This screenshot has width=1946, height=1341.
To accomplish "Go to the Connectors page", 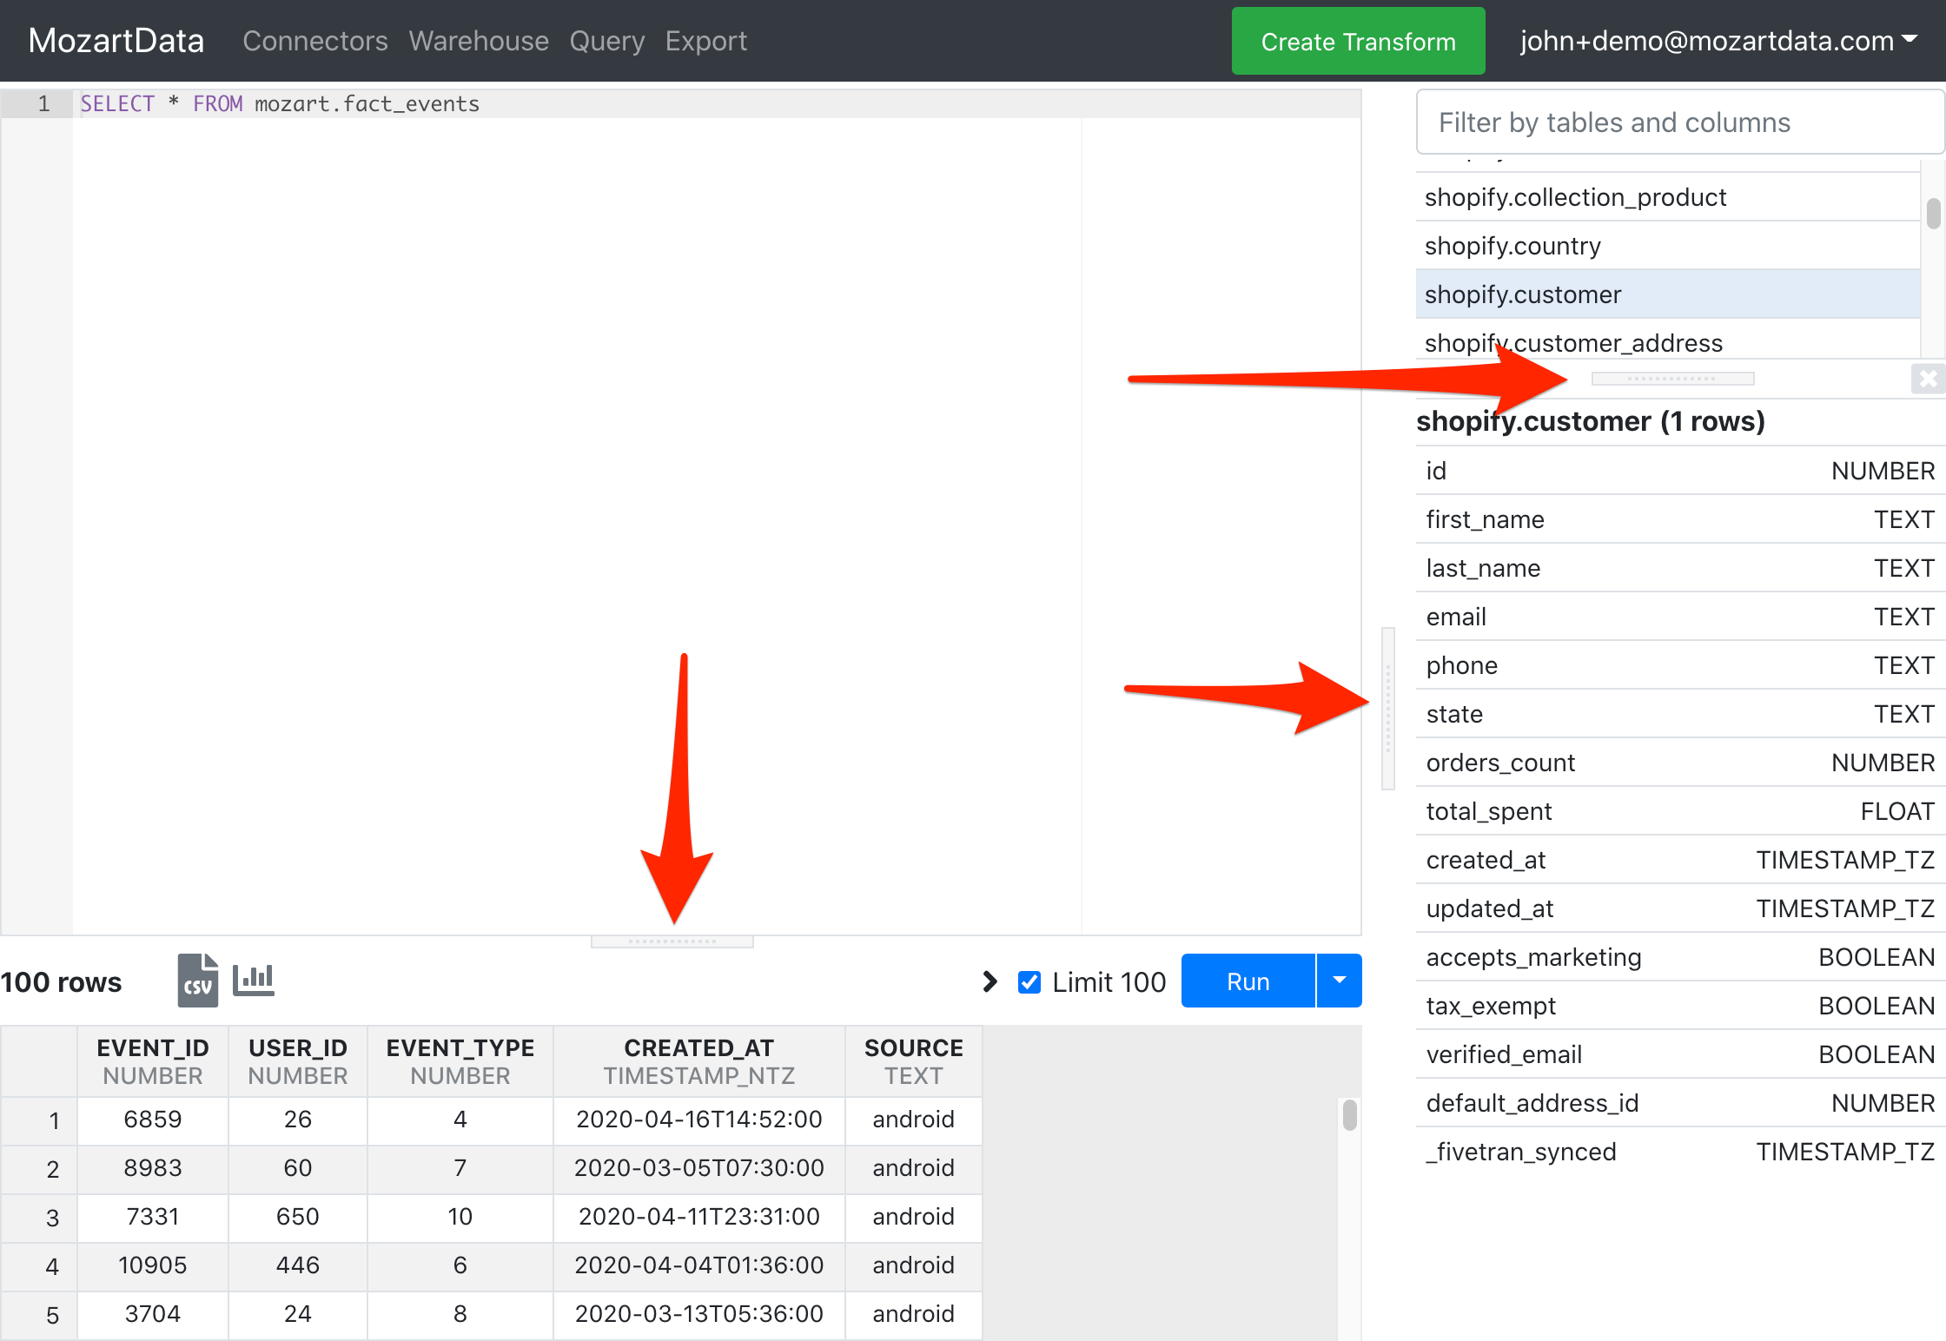I will (315, 41).
